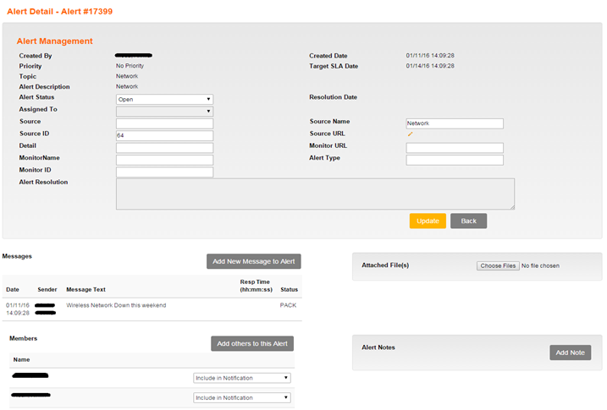Open second member's Include in Notification dropdown

coord(242,397)
